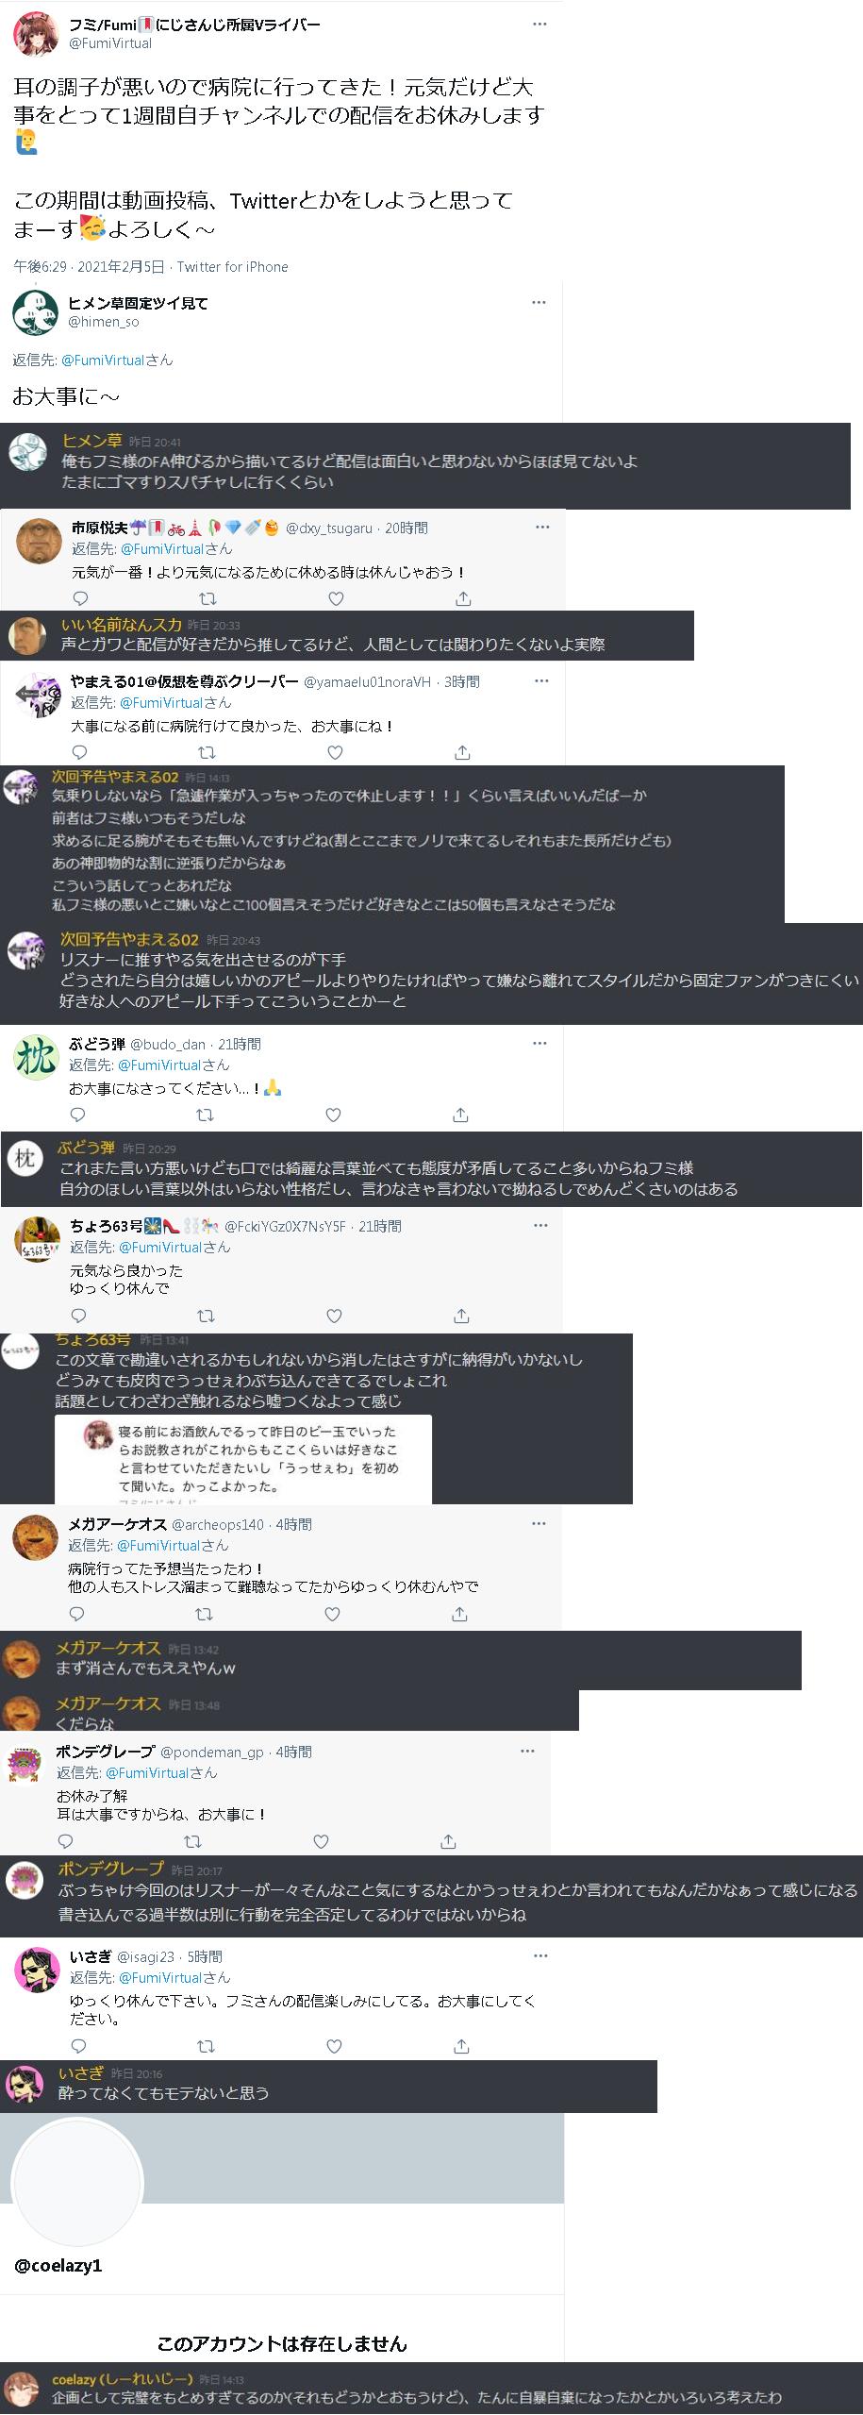This screenshot has height=2415, width=863.
Task: Open ぶどう弾's green avatar
Action: tap(36, 1060)
